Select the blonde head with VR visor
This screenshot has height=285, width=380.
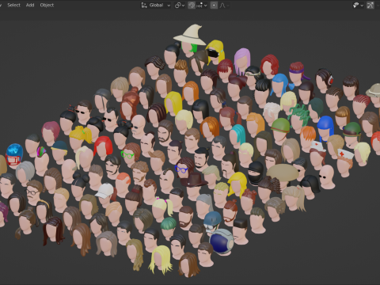tap(215, 52)
